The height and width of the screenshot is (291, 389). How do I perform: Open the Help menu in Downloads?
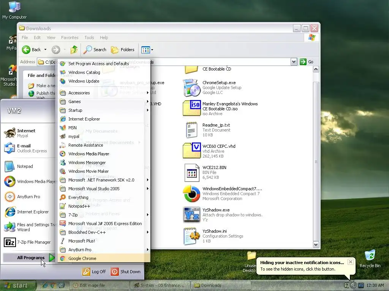104,38
